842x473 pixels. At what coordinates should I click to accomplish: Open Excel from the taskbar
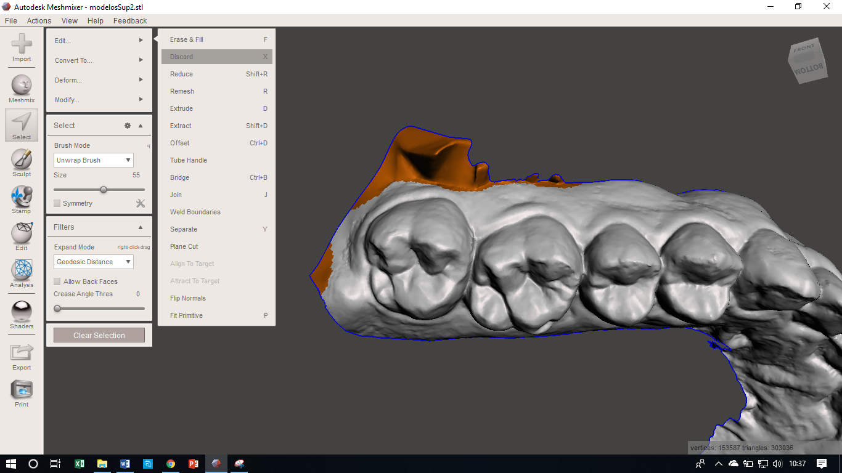click(x=80, y=464)
